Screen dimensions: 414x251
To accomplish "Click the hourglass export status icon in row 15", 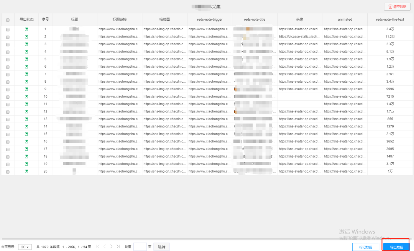I will pos(26,134).
